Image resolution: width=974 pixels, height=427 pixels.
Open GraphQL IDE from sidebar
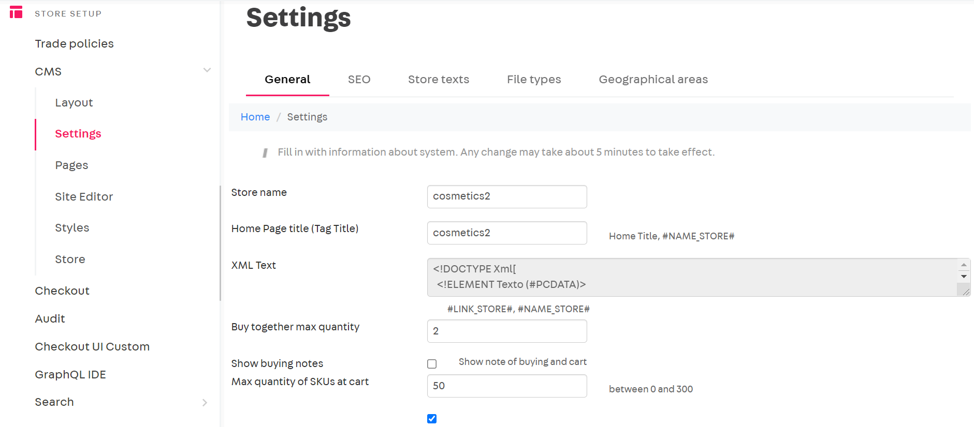point(70,375)
